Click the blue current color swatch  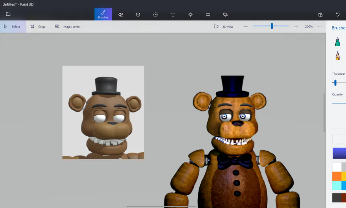[x=339, y=153]
